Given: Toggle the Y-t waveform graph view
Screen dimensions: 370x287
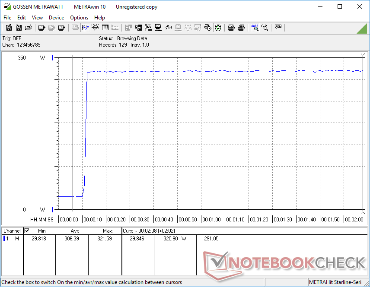Looking at the screenshot, I should 85,28.
